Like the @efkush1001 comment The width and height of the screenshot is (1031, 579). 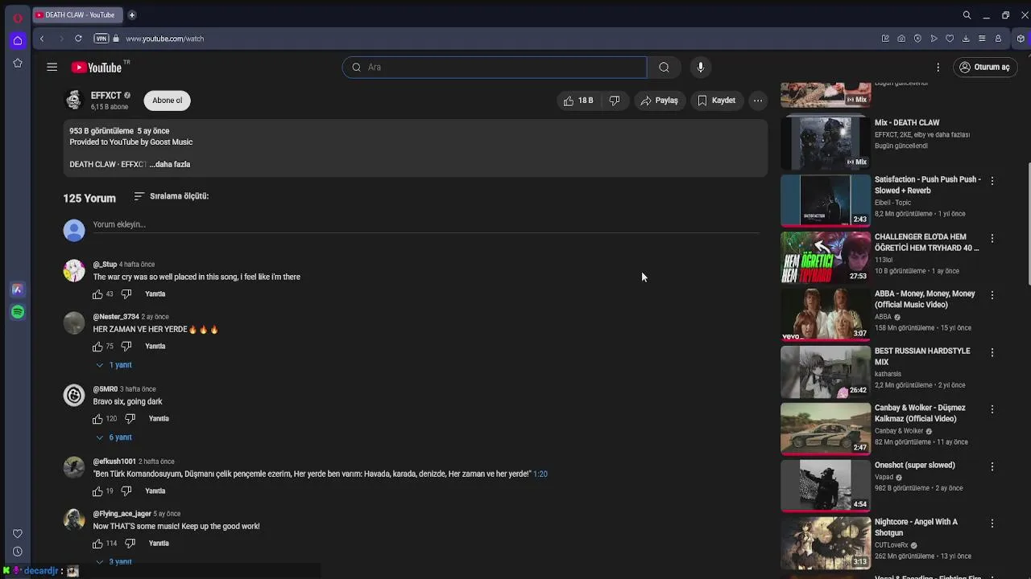(97, 491)
